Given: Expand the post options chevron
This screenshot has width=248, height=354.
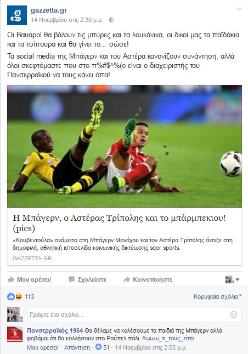Looking at the screenshot, I should click(239, 9).
